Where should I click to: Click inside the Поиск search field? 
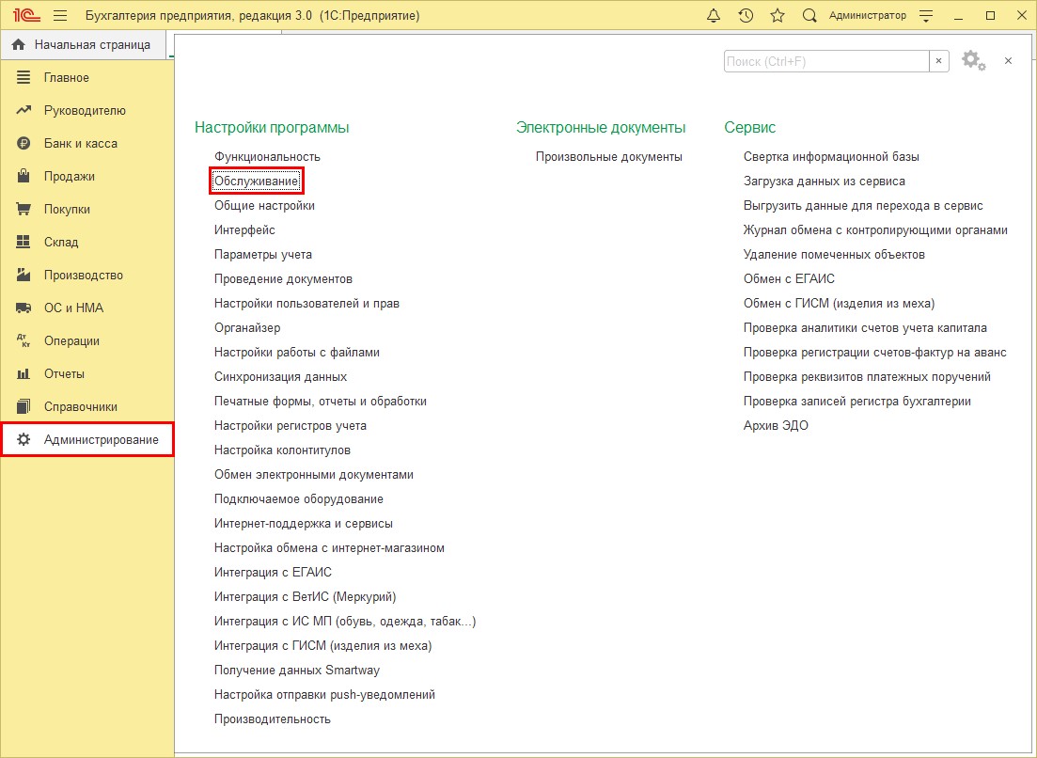click(x=825, y=61)
